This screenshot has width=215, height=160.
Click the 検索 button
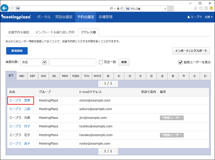tap(124, 62)
